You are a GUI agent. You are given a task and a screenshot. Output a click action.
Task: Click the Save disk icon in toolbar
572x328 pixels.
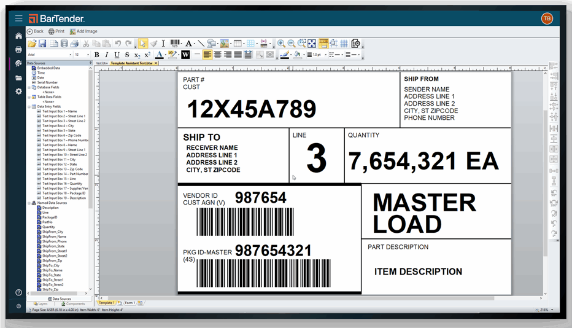pyautogui.click(x=42, y=44)
